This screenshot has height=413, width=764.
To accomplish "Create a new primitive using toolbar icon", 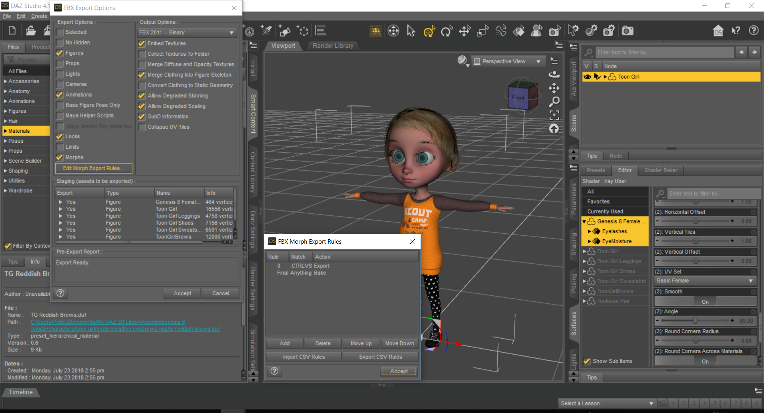I will [x=285, y=31].
